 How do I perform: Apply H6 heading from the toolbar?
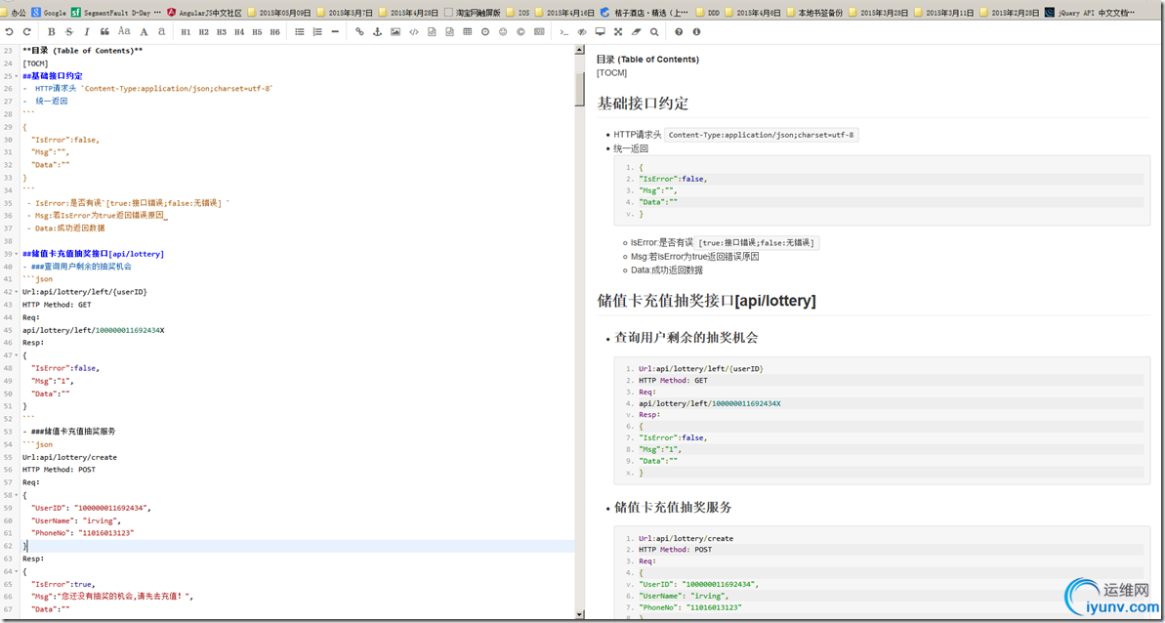275,32
